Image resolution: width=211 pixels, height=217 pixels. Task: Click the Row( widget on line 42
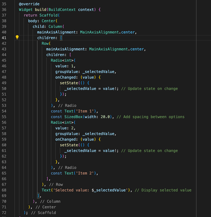pos(46,43)
